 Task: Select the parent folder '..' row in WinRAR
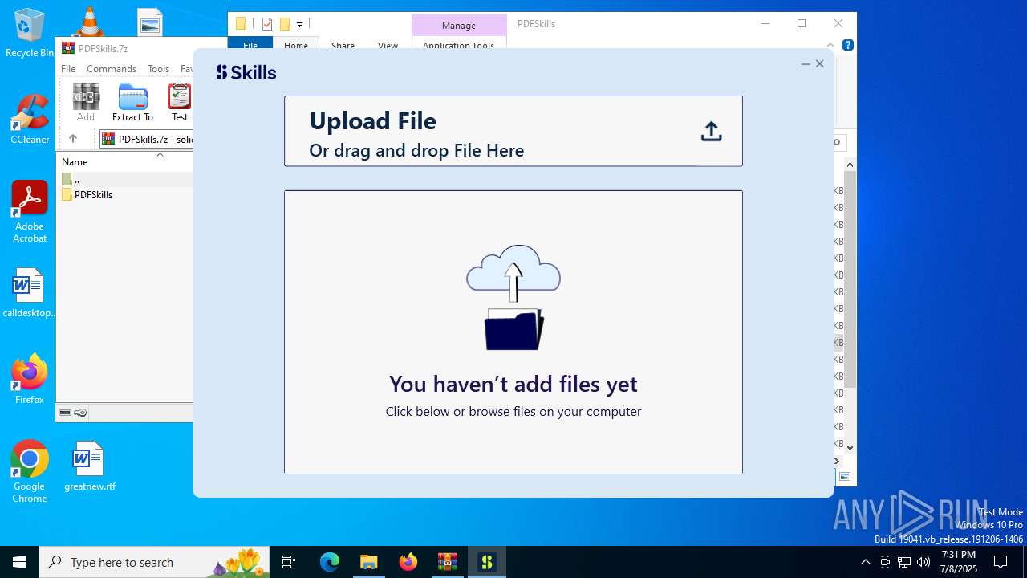125,180
